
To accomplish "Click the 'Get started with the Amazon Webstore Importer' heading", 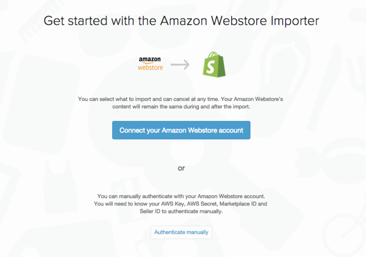I will pyautogui.click(x=181, y=21).
